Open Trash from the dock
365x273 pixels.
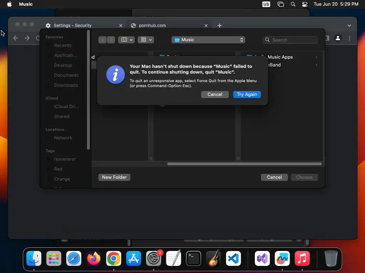tap(331, 258)
